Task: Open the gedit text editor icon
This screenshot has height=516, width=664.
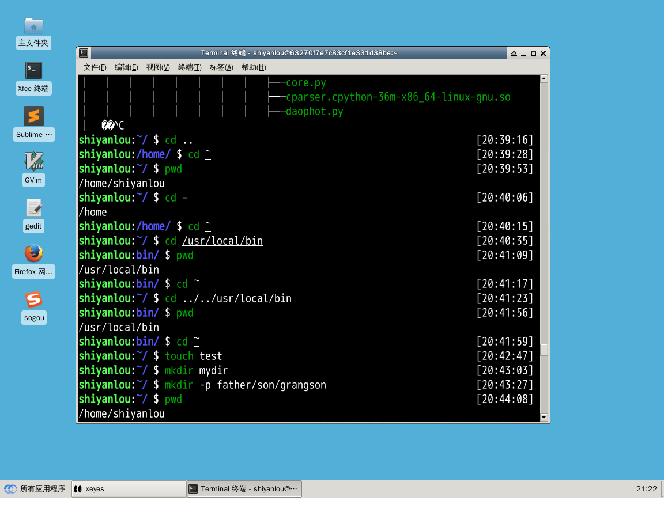Action: coord(33,207)
